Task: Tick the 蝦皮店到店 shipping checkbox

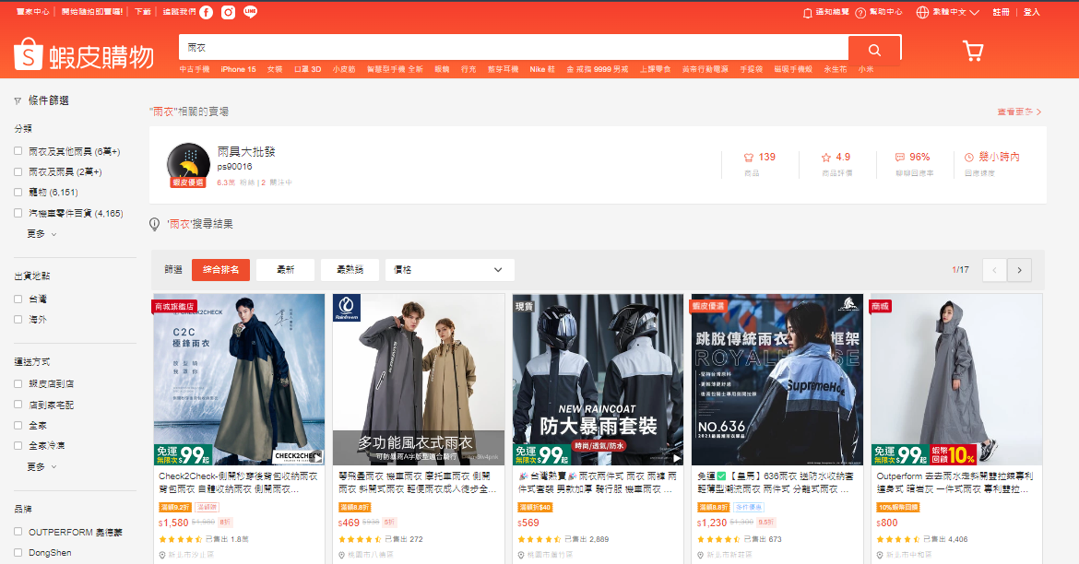Action: (18, 383)
